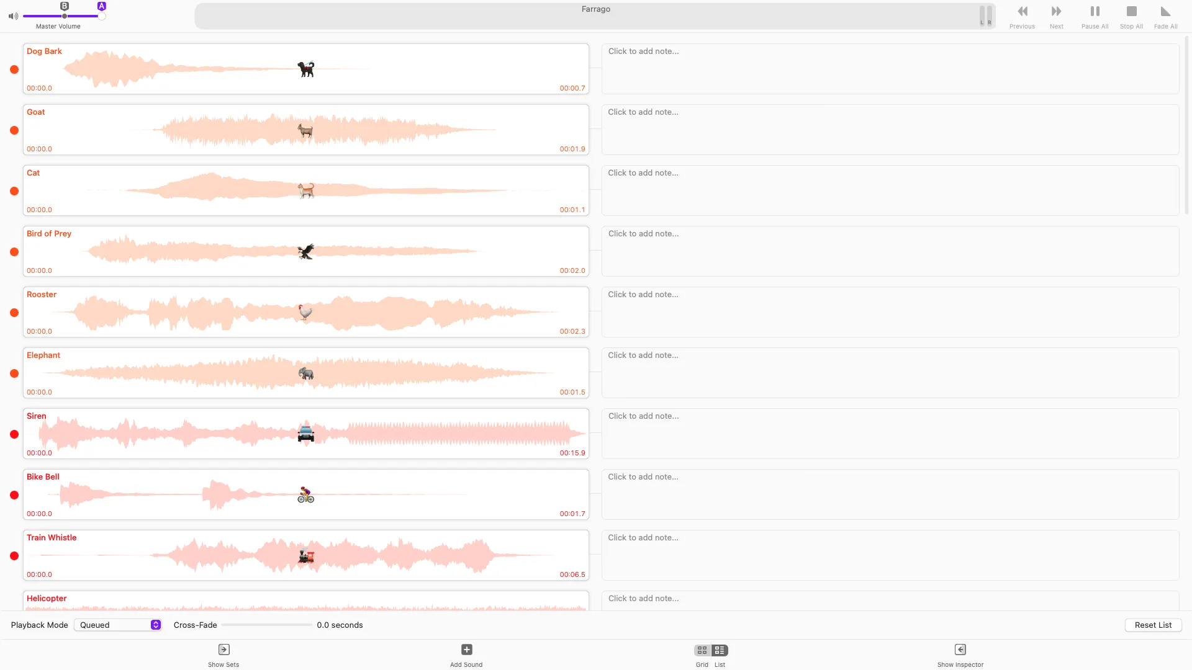Click the master volume speaker icon
The height and width of the screenshot is (670, 1192).
click(13, 16)
